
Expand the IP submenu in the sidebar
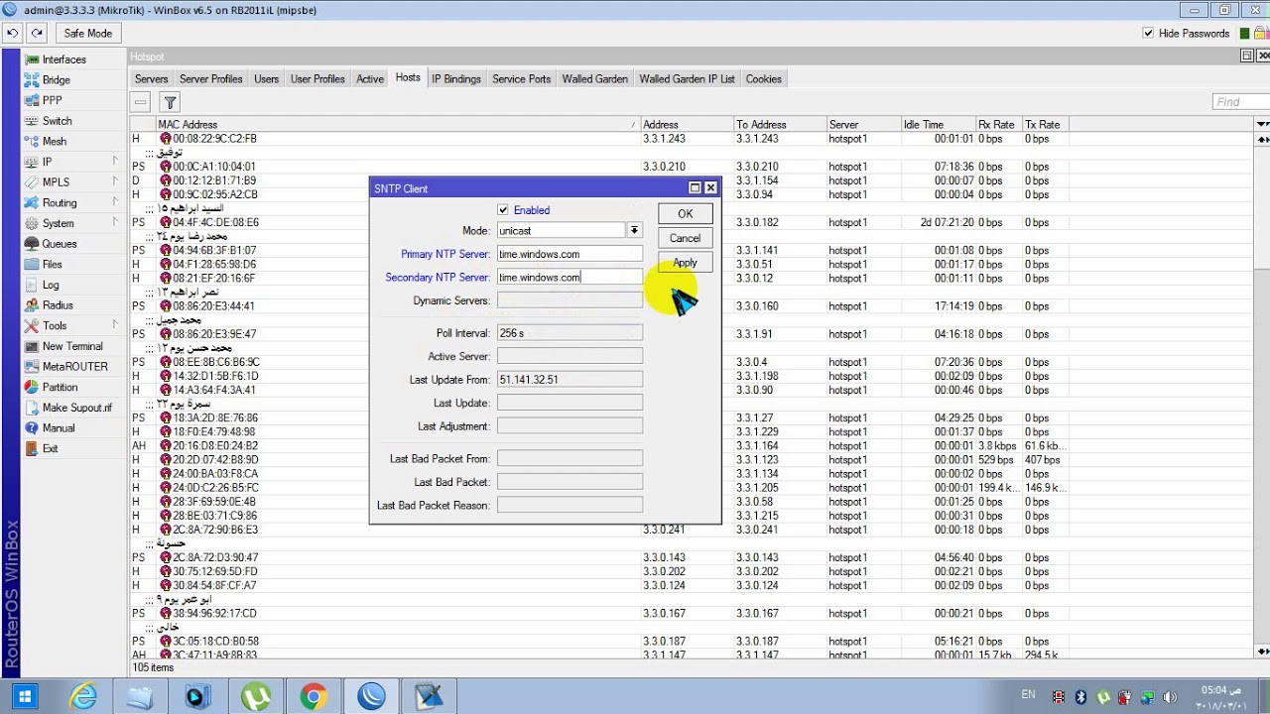(115, 162)
